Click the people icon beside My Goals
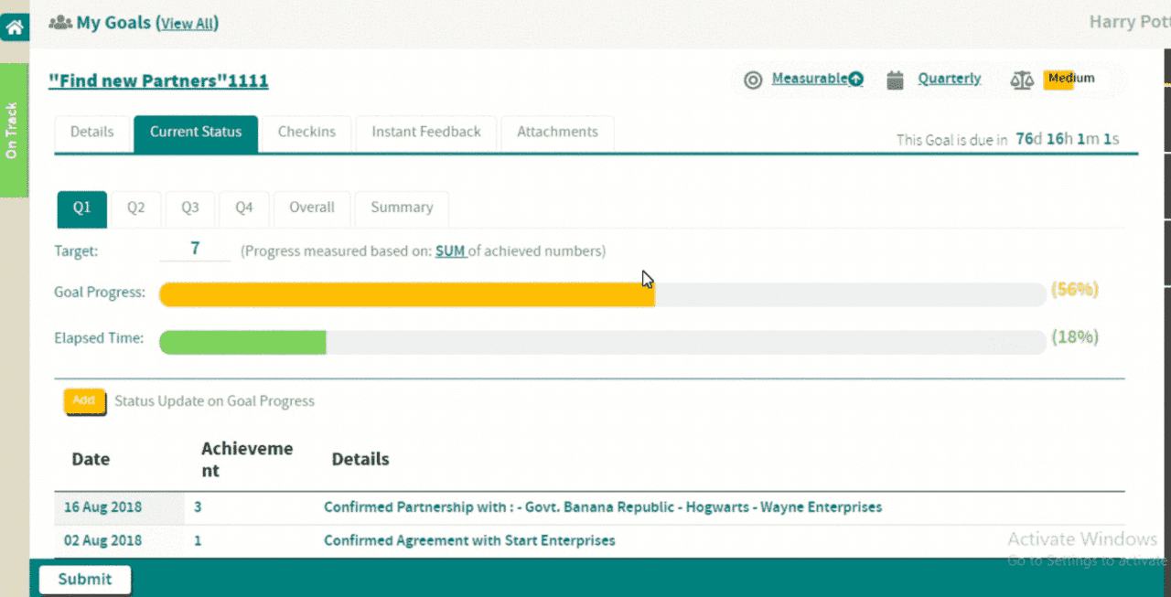Screen dimensions: 1171x597 click(59, 23)
